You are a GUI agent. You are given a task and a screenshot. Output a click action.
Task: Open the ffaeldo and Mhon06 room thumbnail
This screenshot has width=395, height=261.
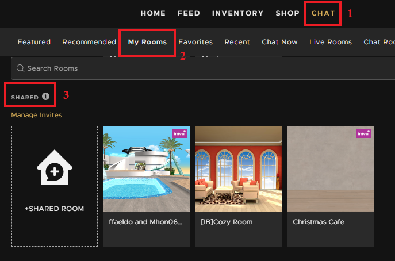147,169
